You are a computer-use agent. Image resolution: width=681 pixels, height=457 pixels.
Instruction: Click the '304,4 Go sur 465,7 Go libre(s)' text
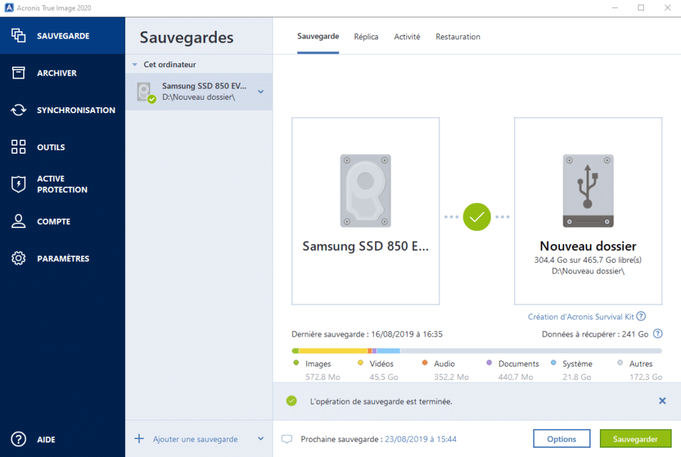[588, 260]
